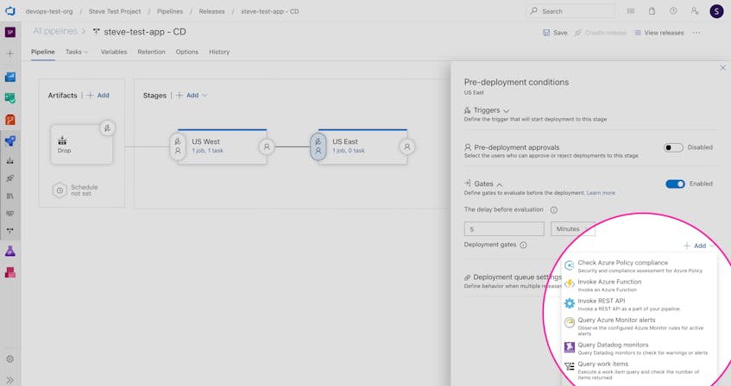Open the Minutes unit dropdown
The image size is (731, 386).
pyautogui.click(x=572, y=229)
